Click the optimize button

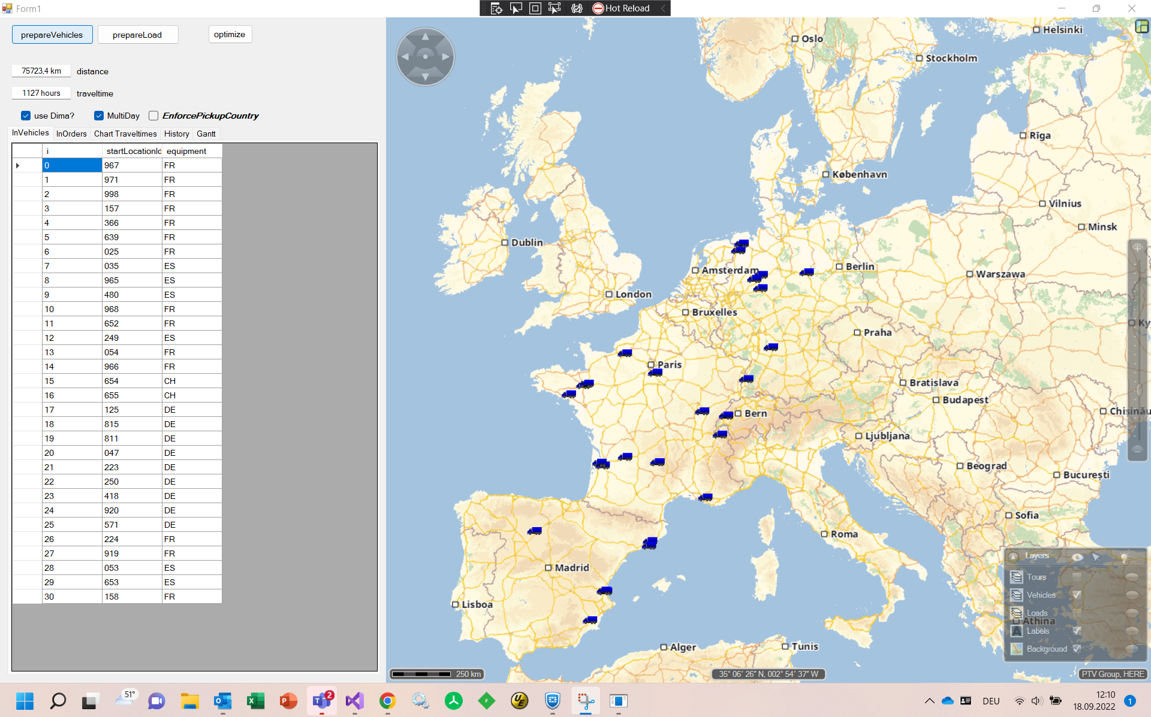coord(230,34)
